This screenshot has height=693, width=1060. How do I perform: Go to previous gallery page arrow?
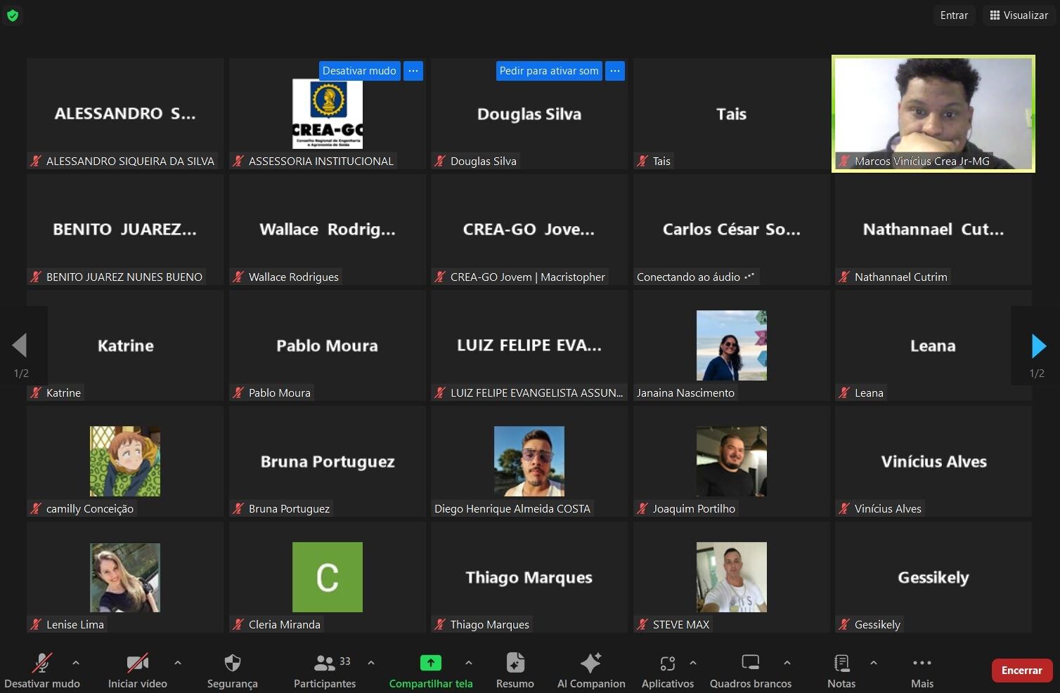point(20,345)
